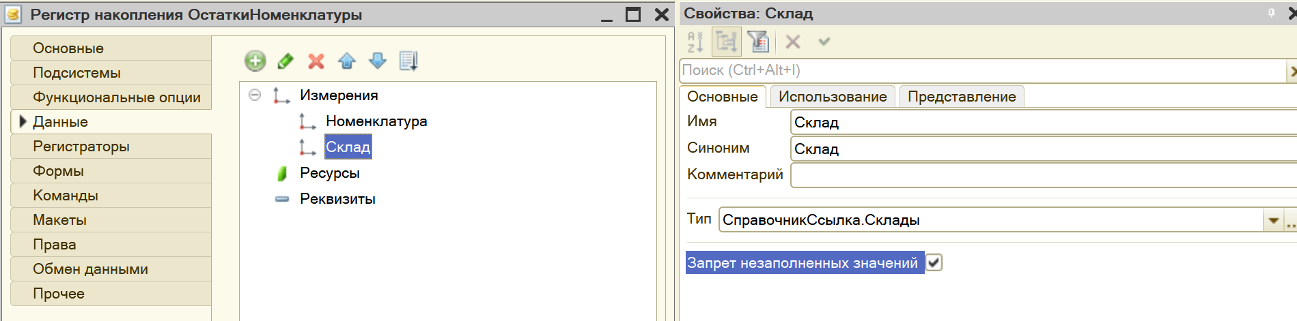The width and height of the screenshot is (1297, 321).
Task: Click the green Add button in the toolbar
Action: (255, 61)
